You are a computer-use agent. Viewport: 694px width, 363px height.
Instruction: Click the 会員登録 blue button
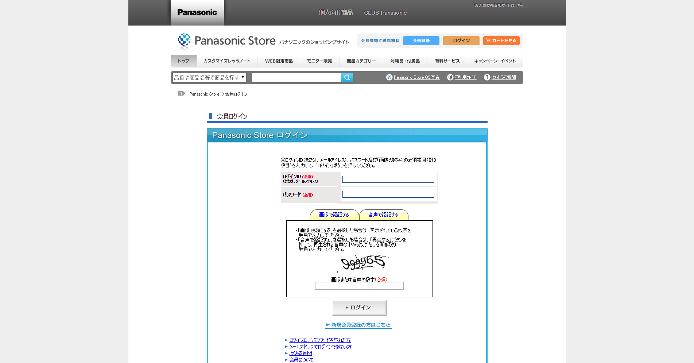click(421, 40)
